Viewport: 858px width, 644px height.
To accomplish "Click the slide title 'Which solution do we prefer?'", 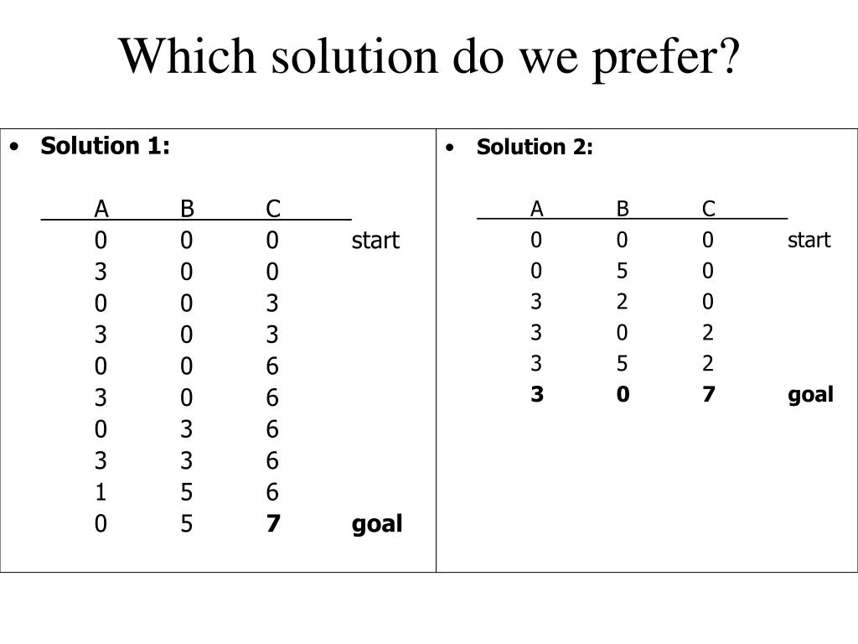I will pyautogui.click(x=430, y=57).
